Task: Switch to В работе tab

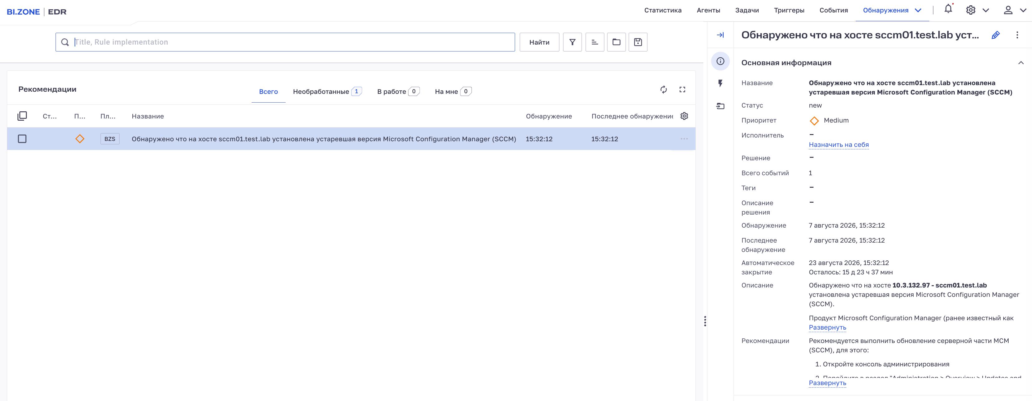Action: coord(398,92)
